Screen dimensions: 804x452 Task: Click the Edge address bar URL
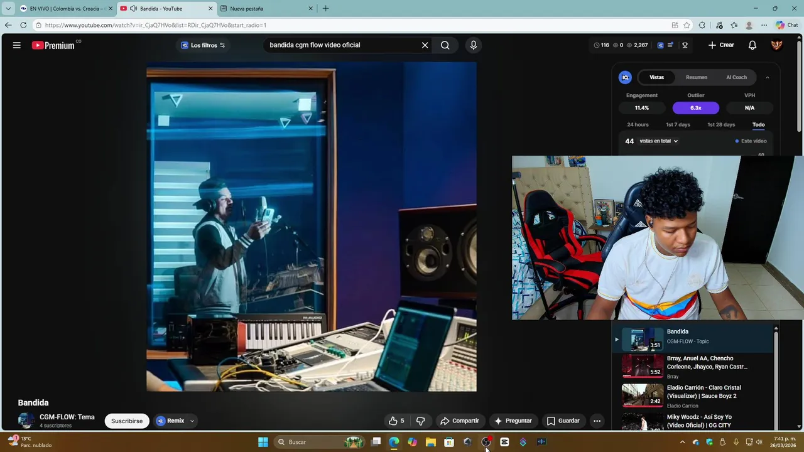pos(156,25)
